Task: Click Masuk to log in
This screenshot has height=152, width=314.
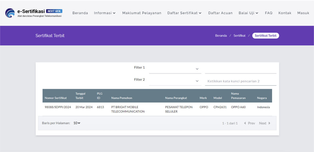Action: [x=303, y=13]
